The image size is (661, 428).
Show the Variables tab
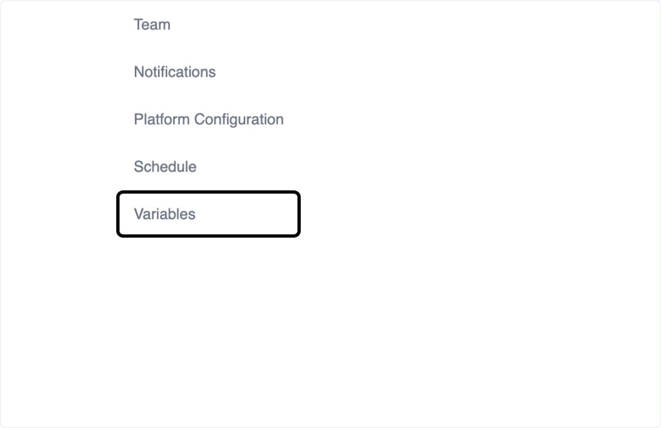165,214
